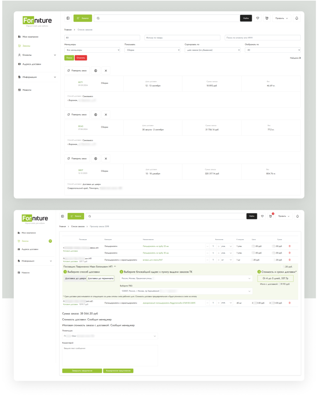Click the red "Очистить" button
Image resolution: width=318 pixels, height=397 pixels.
click(x=81, y=58)
